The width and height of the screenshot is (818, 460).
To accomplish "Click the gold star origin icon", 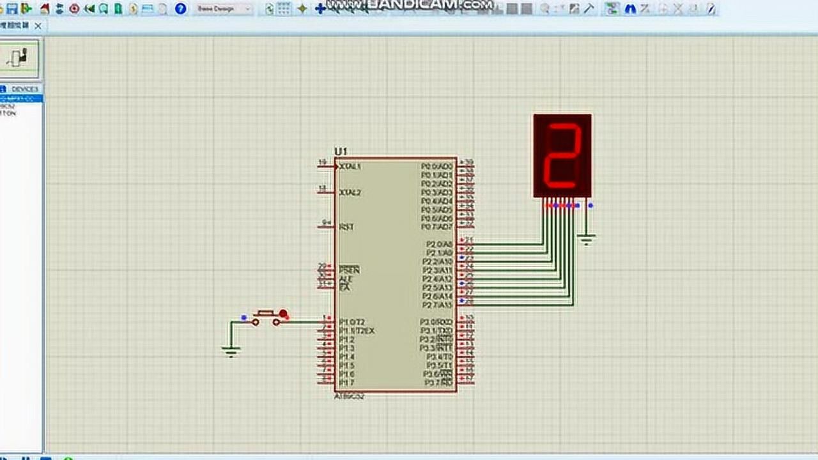I will point(302,9).
